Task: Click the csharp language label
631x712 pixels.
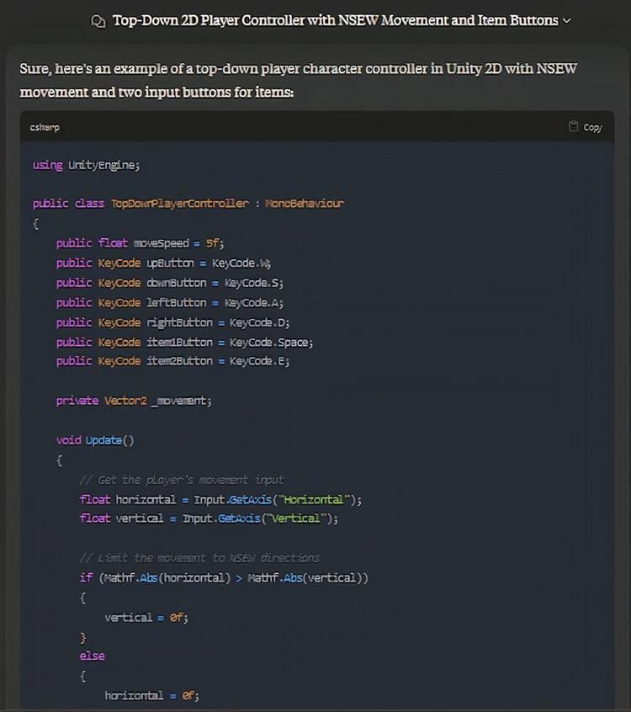Action: coord(45,127)
